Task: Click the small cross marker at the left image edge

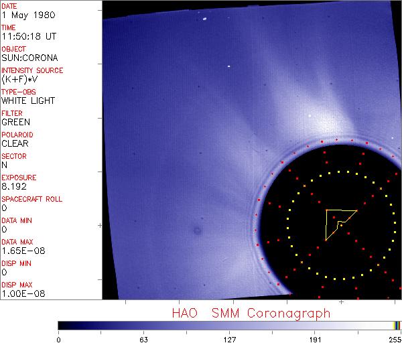Action: point(100,224)
